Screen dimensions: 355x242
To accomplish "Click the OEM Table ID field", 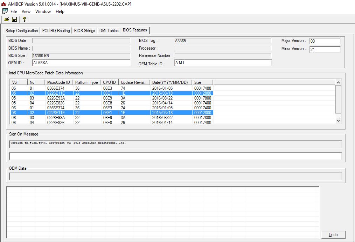I will click(x=223, y=63).
